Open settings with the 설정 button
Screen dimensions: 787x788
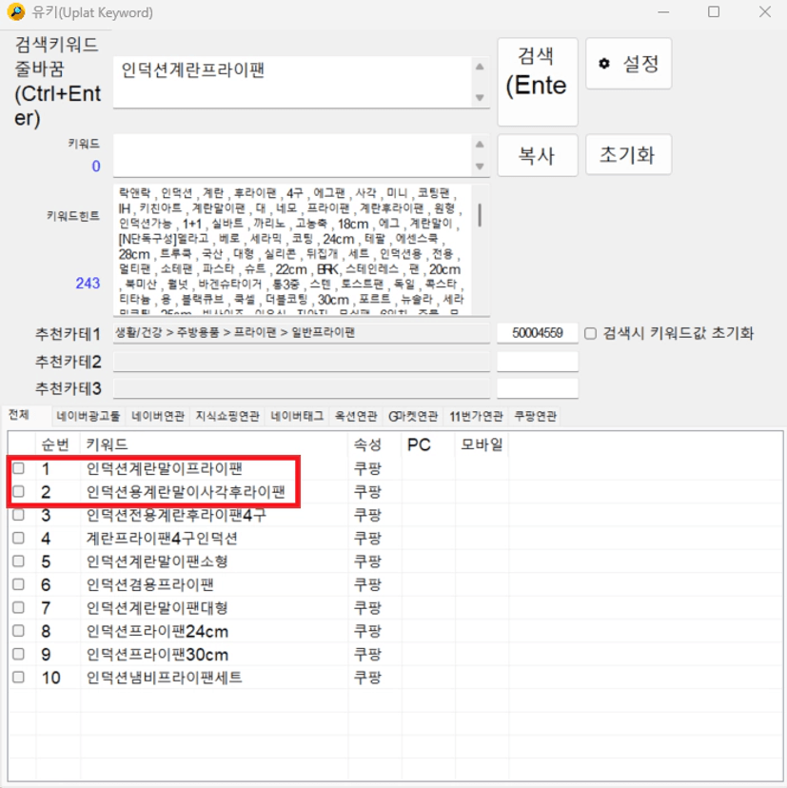point(628,64)
